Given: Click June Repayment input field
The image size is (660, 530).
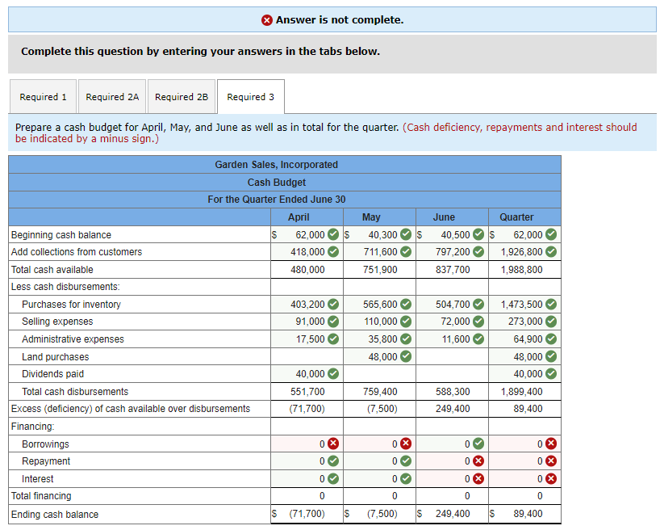Looking at the screenshot, I should point(452,461).
